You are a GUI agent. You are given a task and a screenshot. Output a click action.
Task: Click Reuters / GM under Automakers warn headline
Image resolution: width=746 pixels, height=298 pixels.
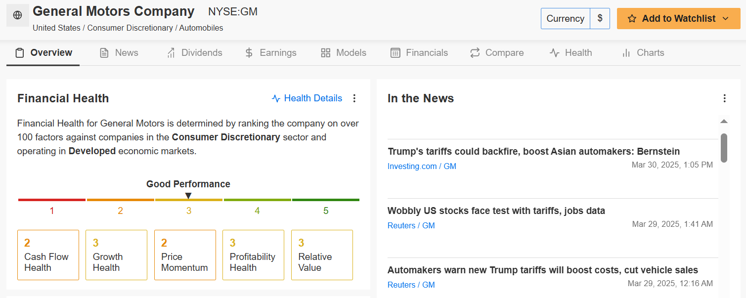tap(411, 285)
